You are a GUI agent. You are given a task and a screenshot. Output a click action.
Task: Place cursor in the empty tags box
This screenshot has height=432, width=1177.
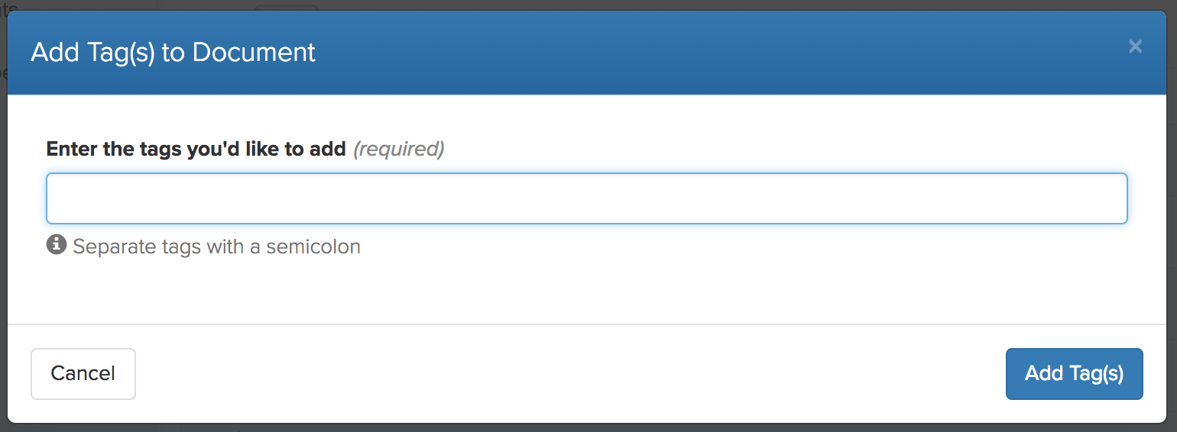(586, 198)
